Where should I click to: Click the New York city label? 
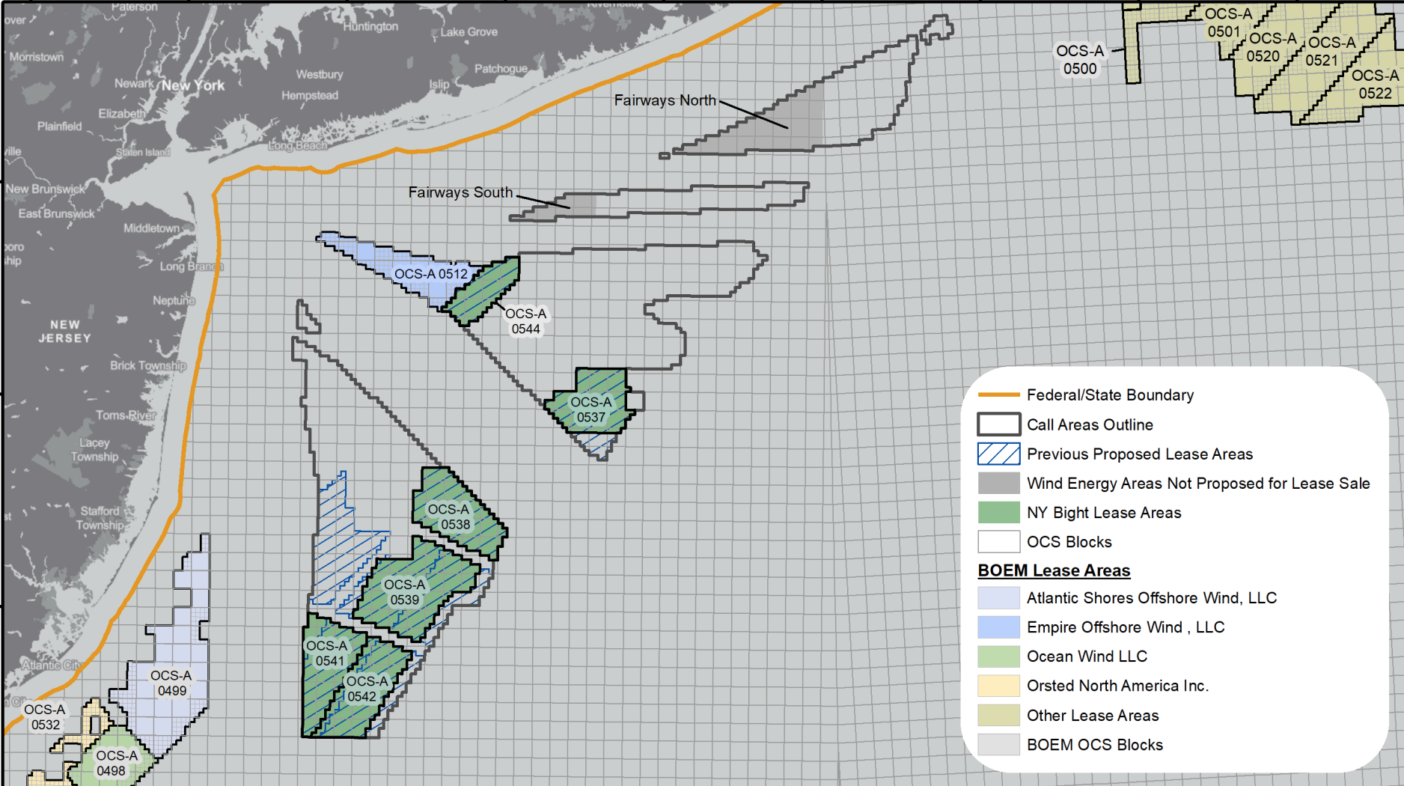point(194,85)
